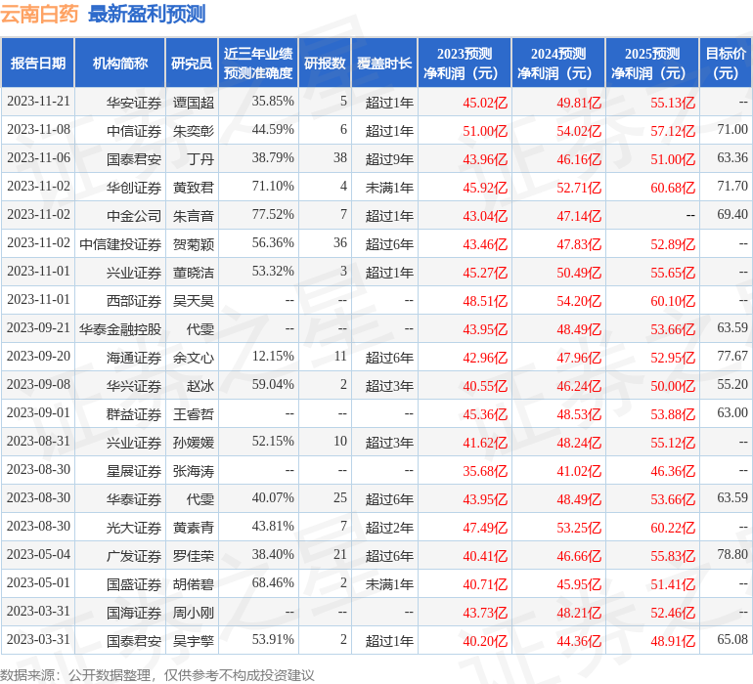The width and height of the screenshot is (753, 684).
Task: Select the 覆盖时长 column header
Action: click(x=384, y=63)
